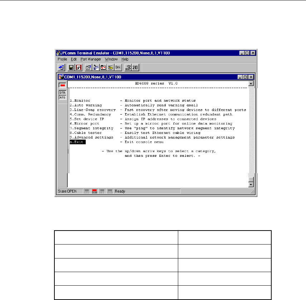Click the floppy disk save icon
This screenshot has width=306, height=300.
pyautogui.click(x=71, y=68)
